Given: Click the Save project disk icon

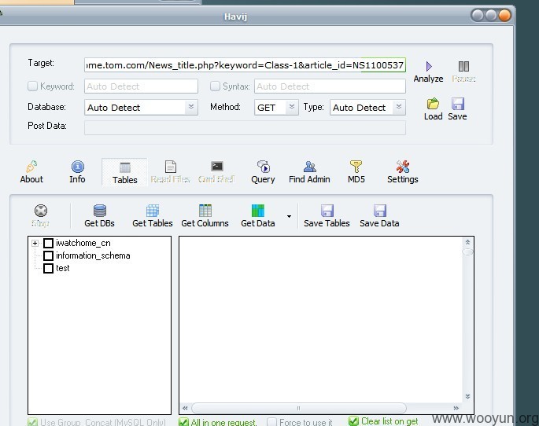Looking at the screenshot, I should tap(457, 103).
